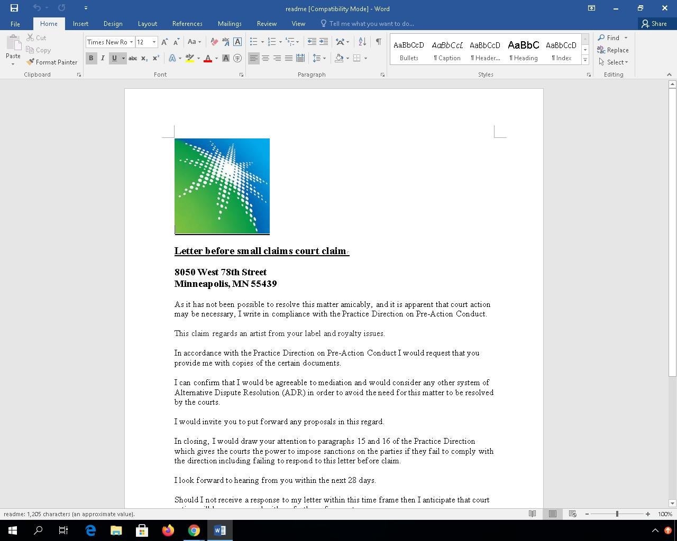Click the Clear All Formatting icon
Screen dimensions: 677x541
214,42
